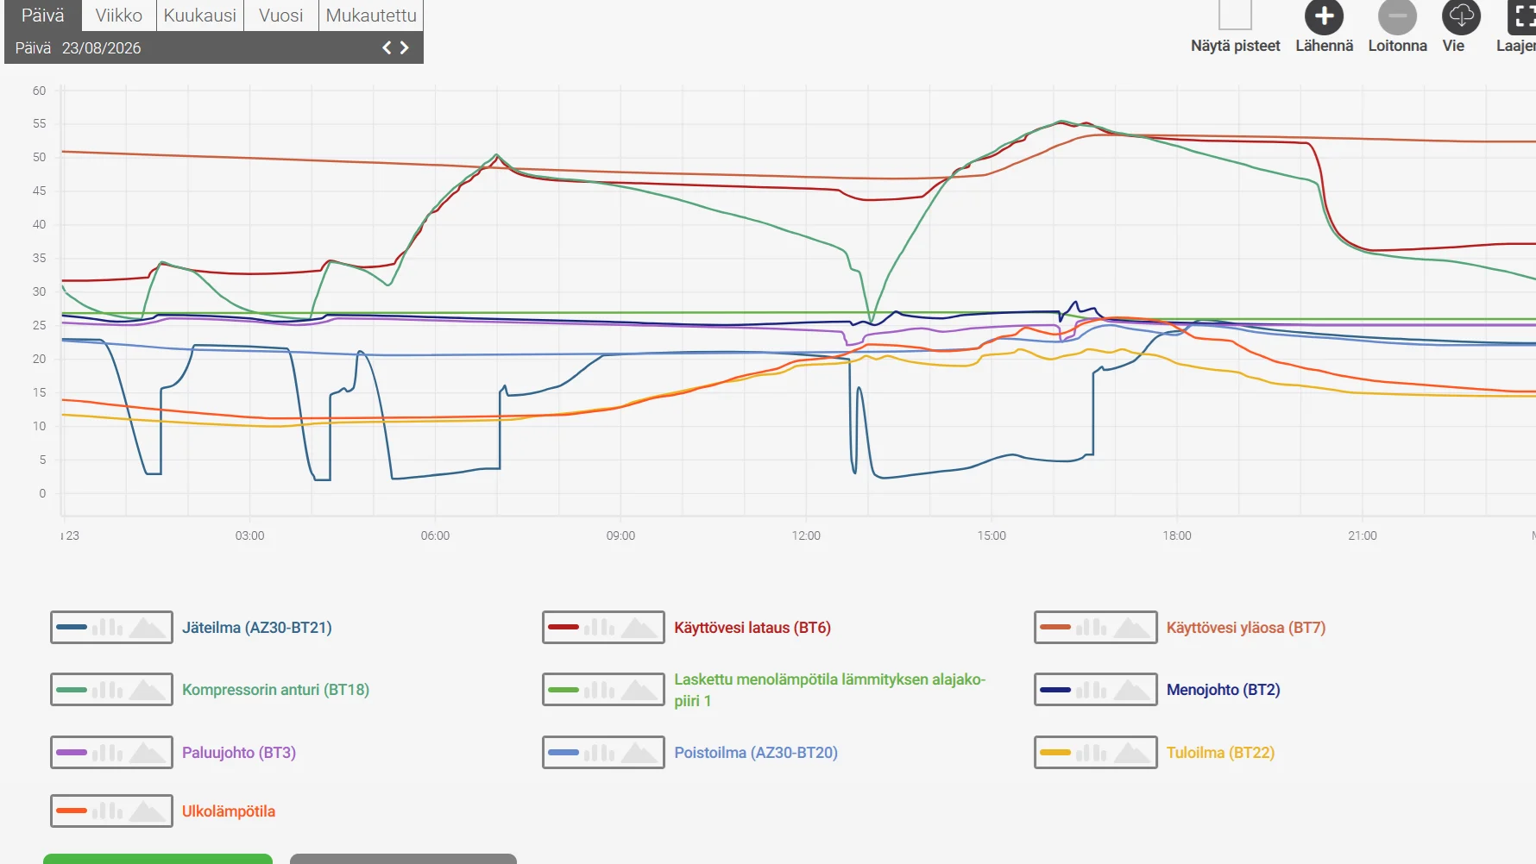Toggle Ulkolämpötila legend box

pyautogui.click(x=111, y=811)
